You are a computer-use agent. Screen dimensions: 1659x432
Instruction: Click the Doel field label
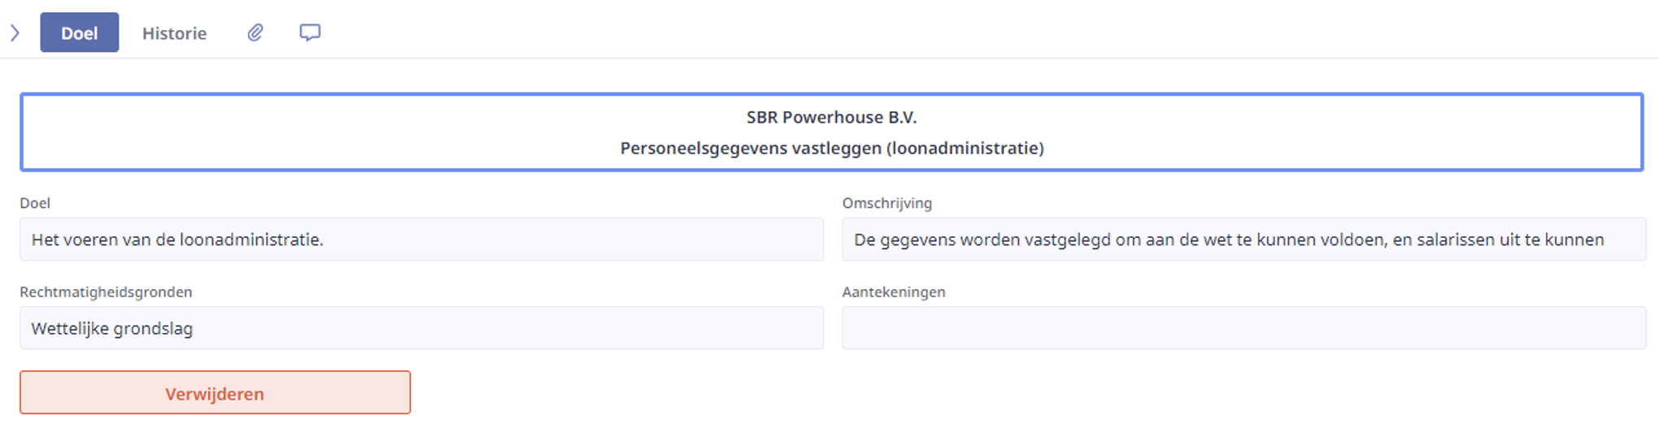(x=35, y=203)
